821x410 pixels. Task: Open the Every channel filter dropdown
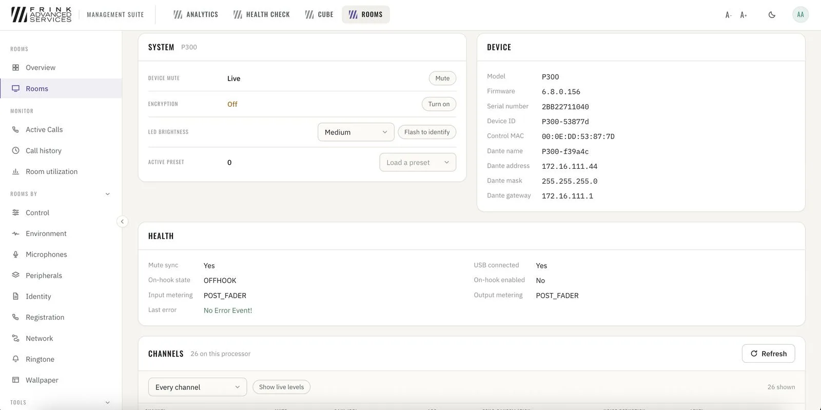pyautogui.click(x=198, y=387)
